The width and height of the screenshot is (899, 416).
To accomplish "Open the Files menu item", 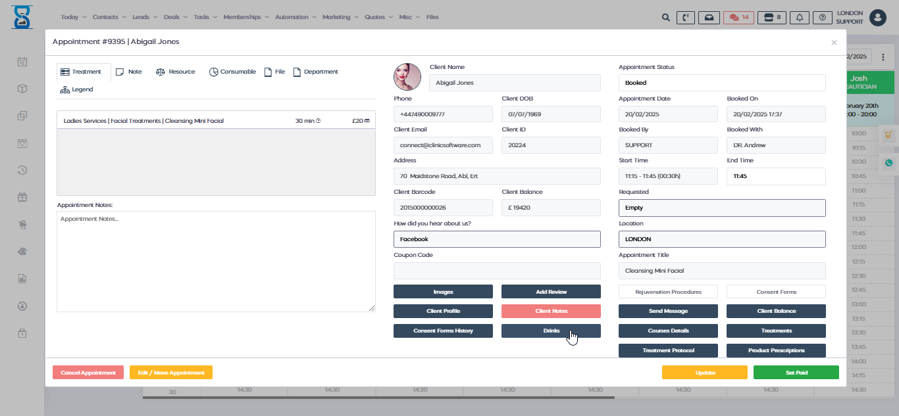I will [432, 17].
